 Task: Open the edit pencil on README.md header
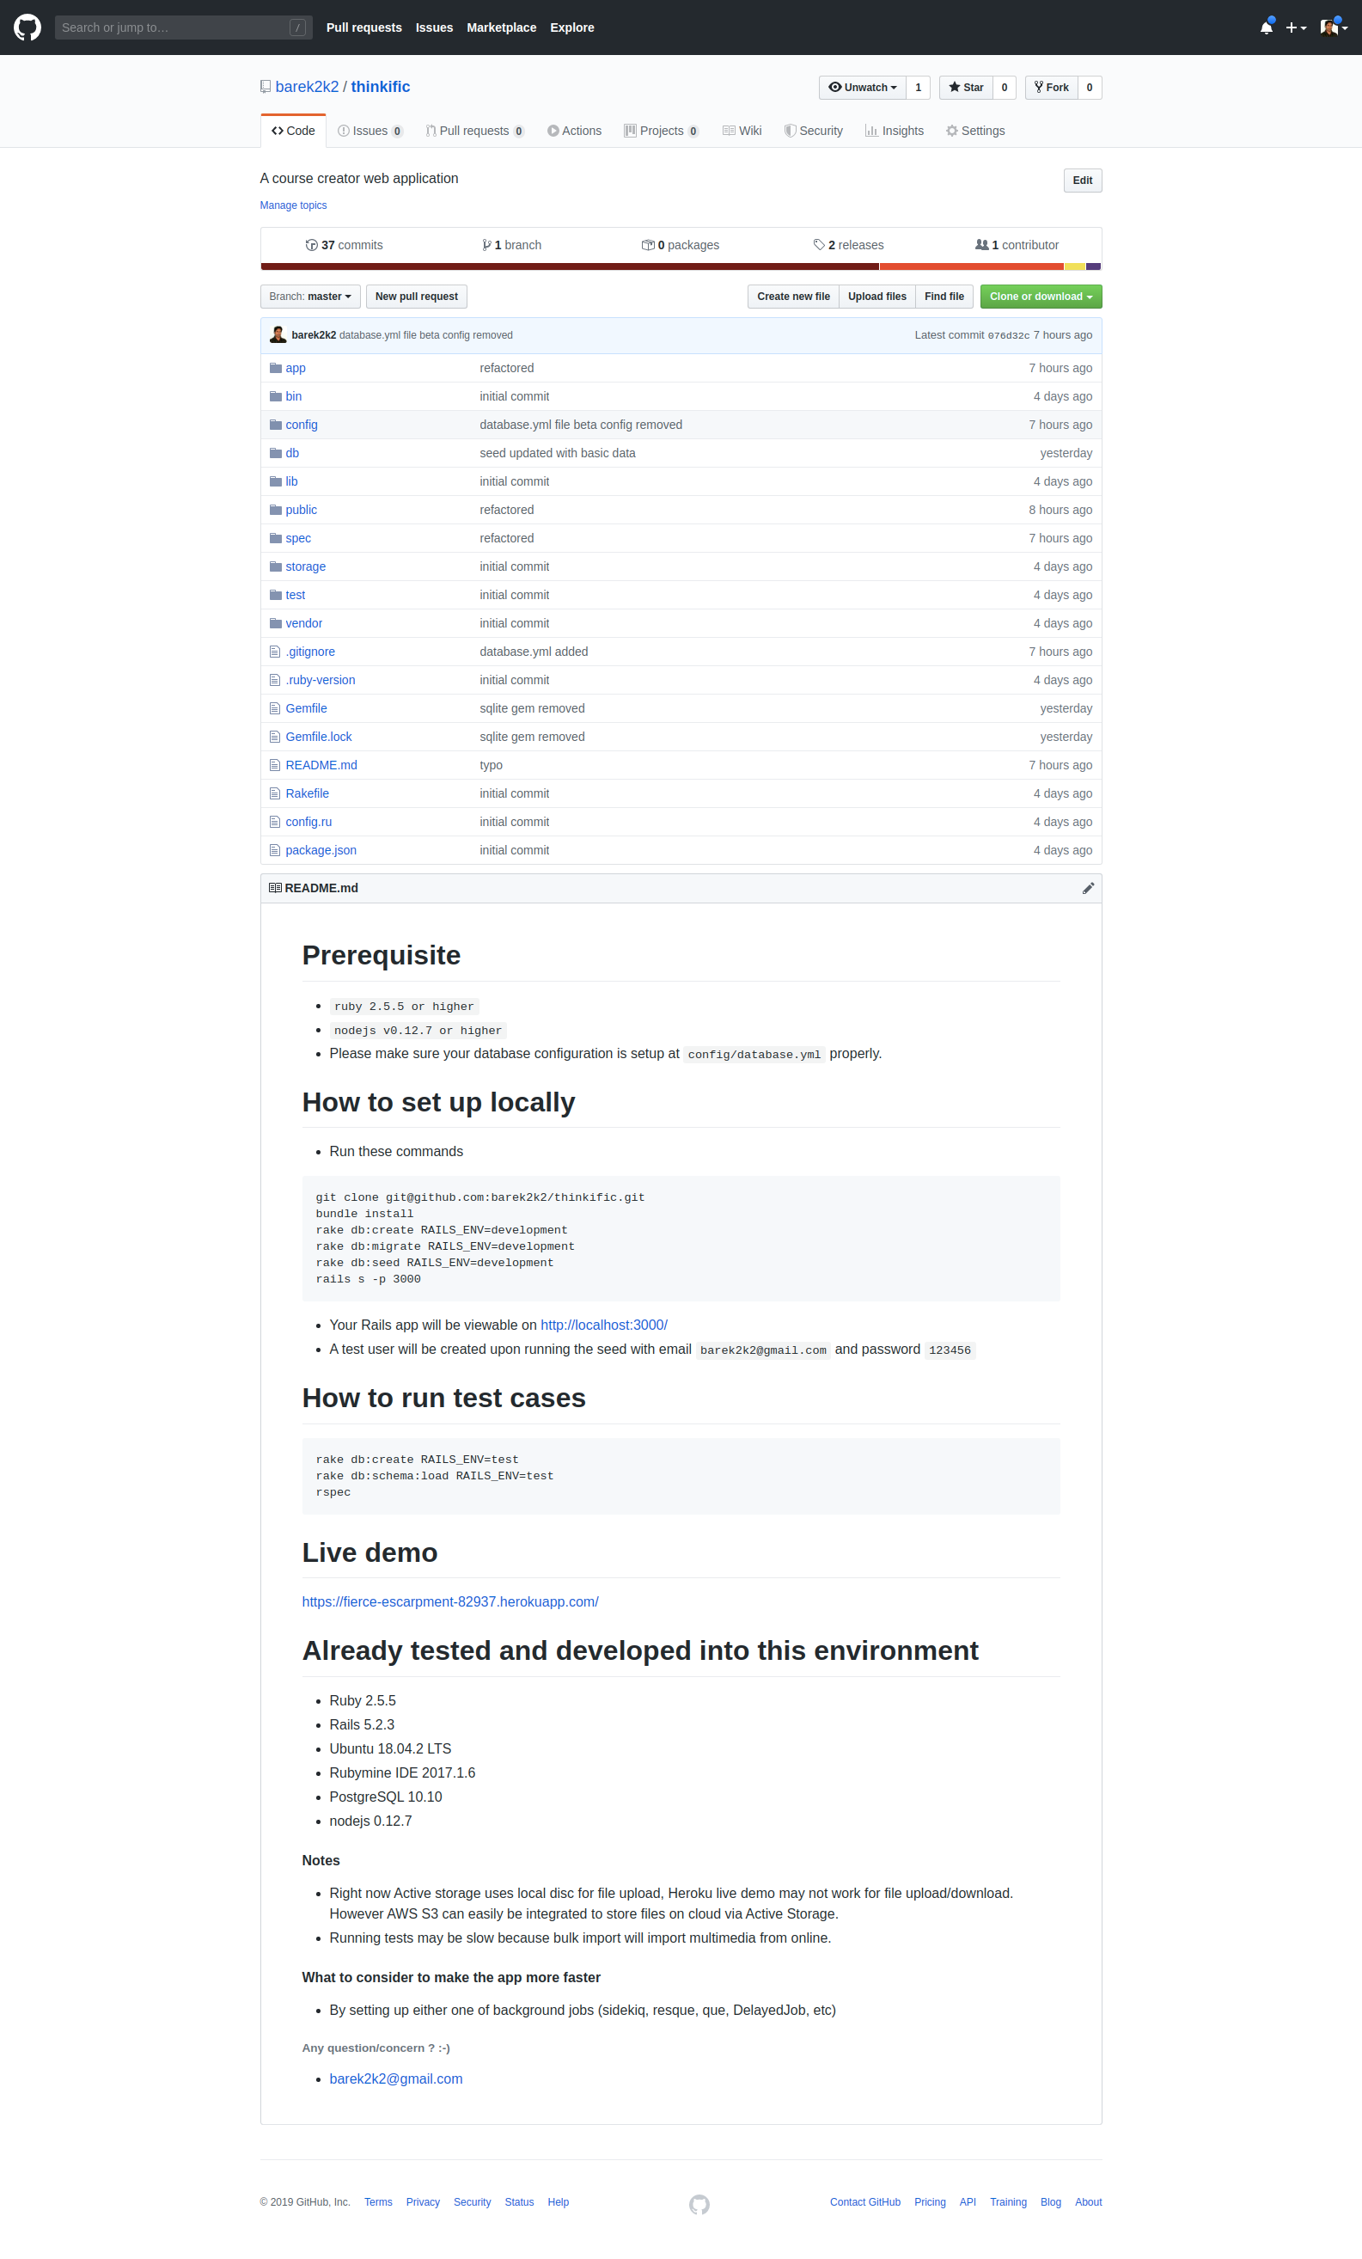[x=1088, y=887]
